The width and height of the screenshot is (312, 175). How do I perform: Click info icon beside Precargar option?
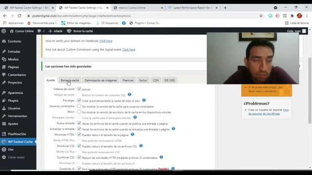point(144,100)
